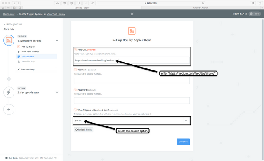Viewport: 264px width, 161px height.
Task: Open a new Safari tab with plus
Action: (x=262, y=8)
